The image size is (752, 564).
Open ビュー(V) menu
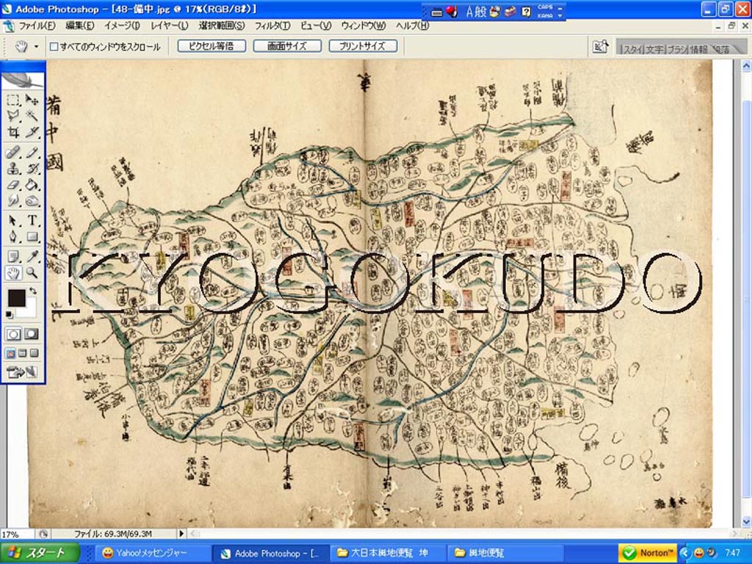click(316, 26)
